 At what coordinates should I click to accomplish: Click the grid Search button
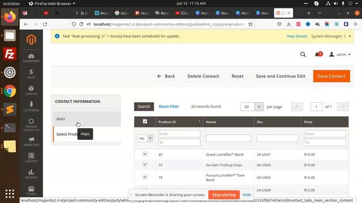(144, 107)
